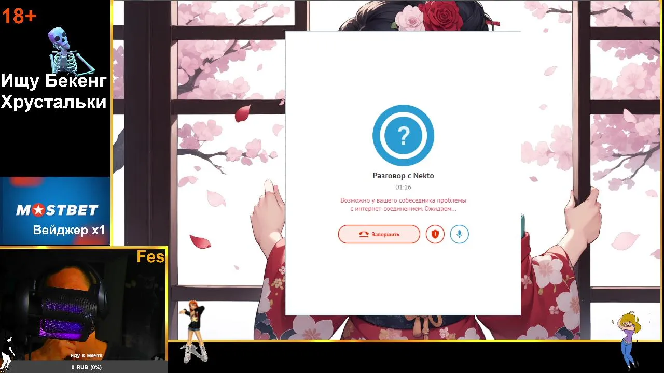Click the 'иду к мечте' caption
Viewport: 664px width, 373px height.
[x=87, y=356]
